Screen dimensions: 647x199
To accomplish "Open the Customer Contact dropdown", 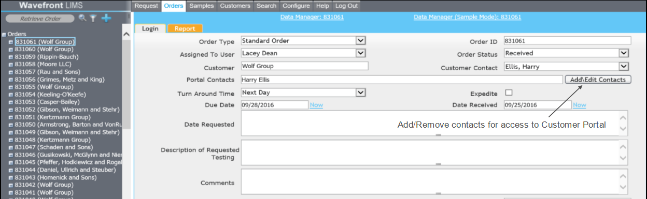I will (624, 66).
